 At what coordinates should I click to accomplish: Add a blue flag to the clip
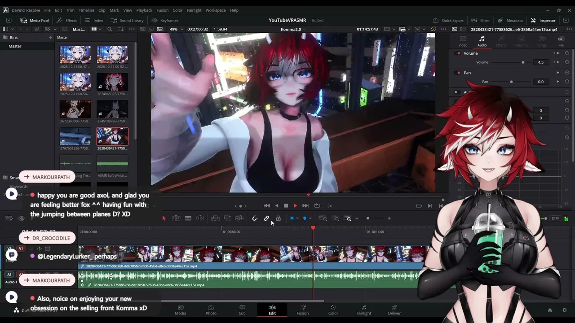(292, 218)
